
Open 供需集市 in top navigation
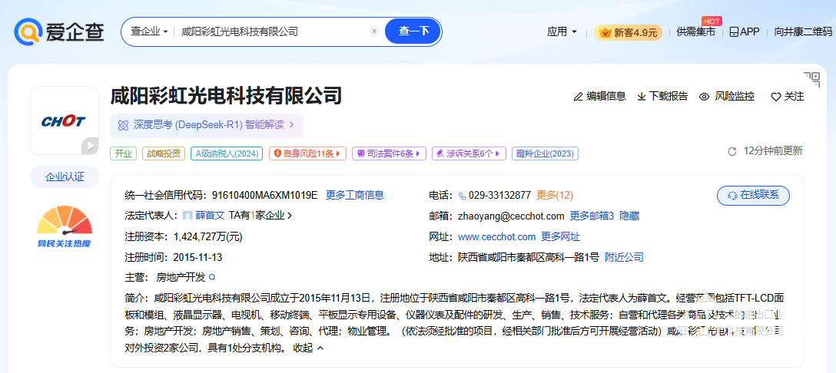(695, 31)
